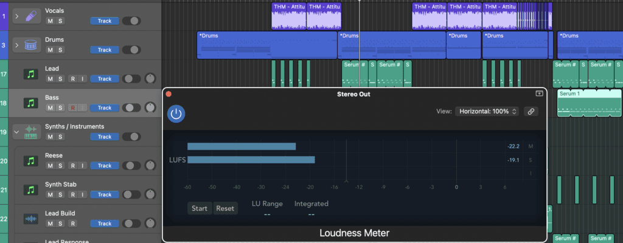The height and width of the screenshot is (243, 623).
Task: Click the Vocals track microphone icon
Action: click(30, 16)
